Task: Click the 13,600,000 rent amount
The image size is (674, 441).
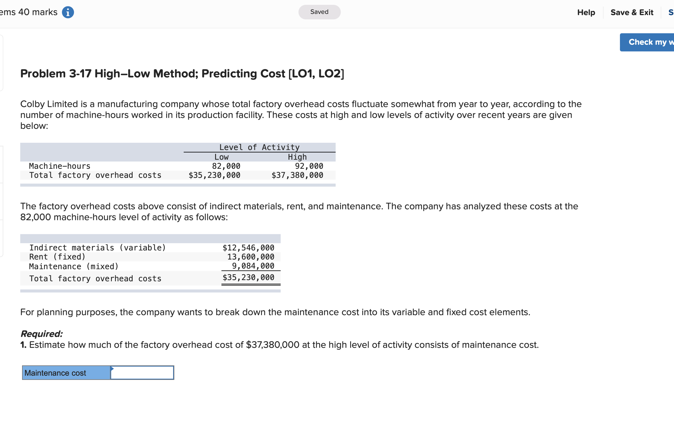Action: pos(250,257)
